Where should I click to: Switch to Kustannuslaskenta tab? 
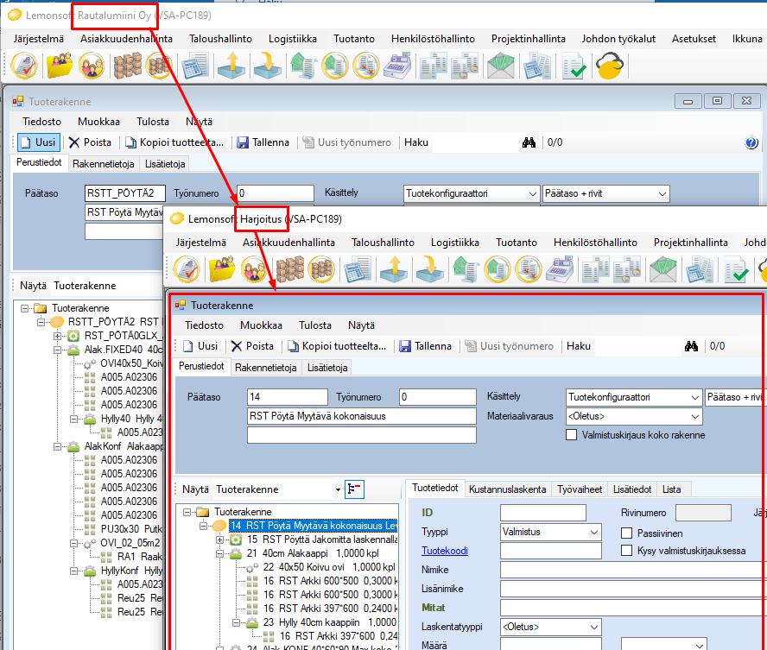point(507,489)
